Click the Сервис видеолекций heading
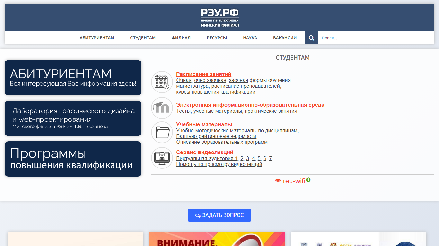 click(205, 152)
